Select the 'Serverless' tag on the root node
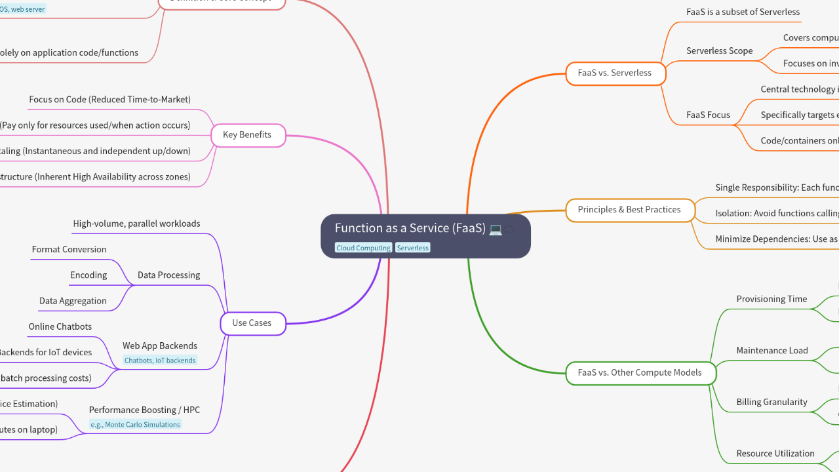The image size is (839, 472). (x=412, y=247)
